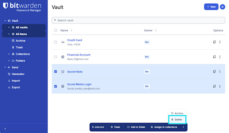The width and height of the screenshot is (229, 133).
Task: Open the Social Media Login item link
Action: click(79, 84)
